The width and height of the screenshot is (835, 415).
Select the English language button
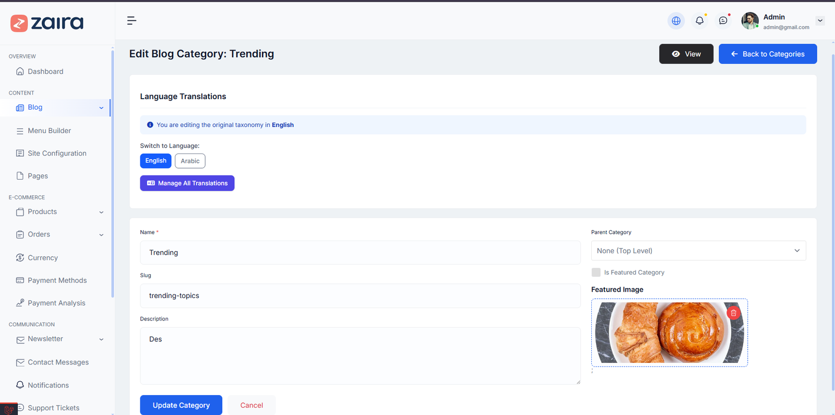(x=156, y=161)
